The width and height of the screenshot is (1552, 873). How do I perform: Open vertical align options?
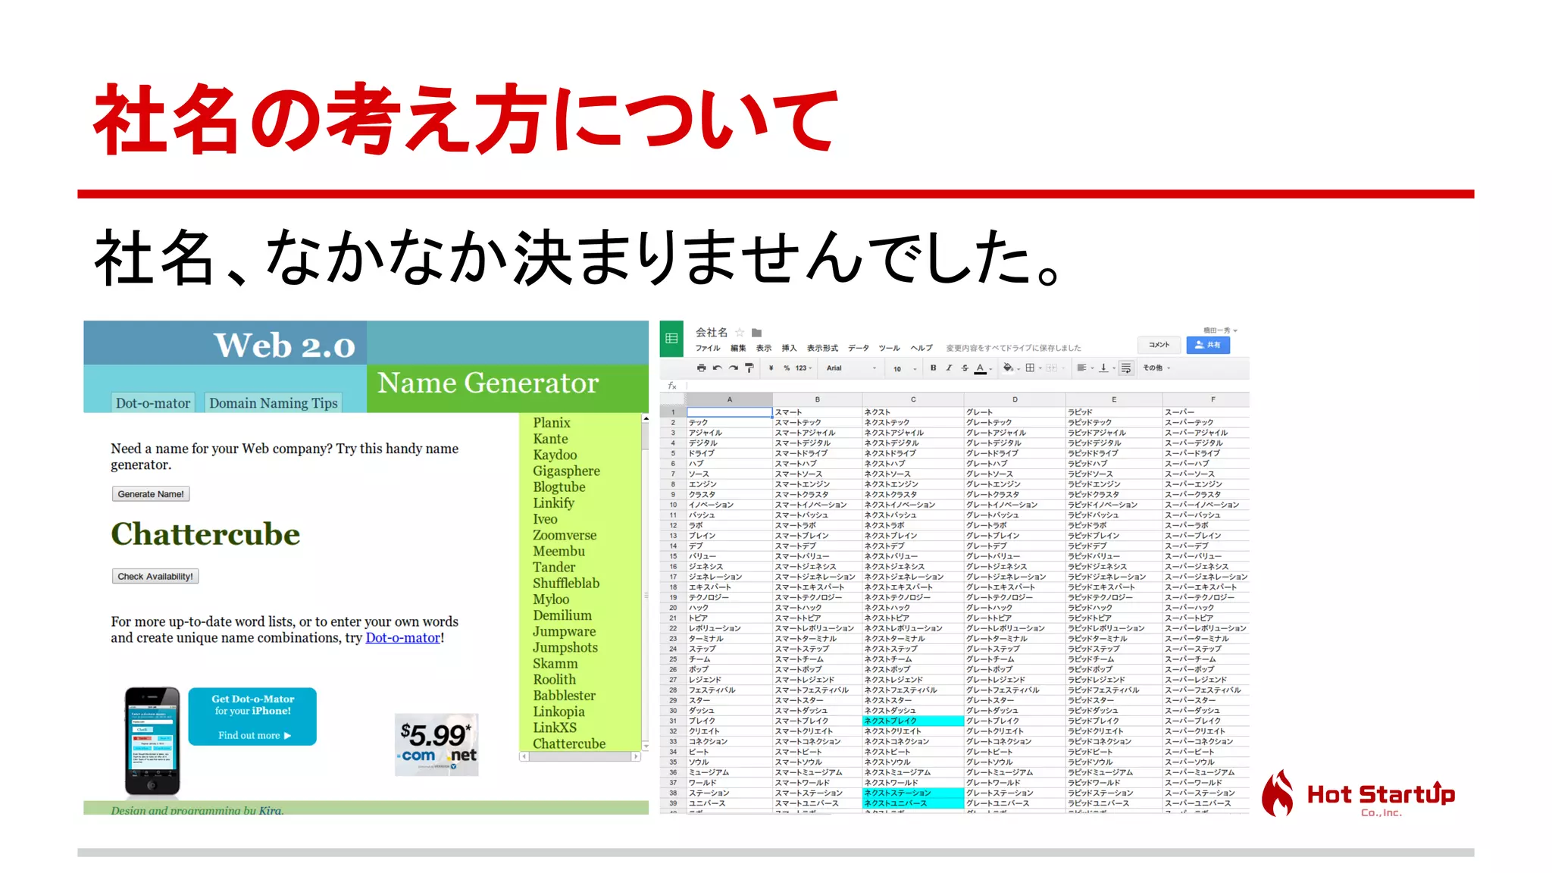click(x=1106, y=368)
